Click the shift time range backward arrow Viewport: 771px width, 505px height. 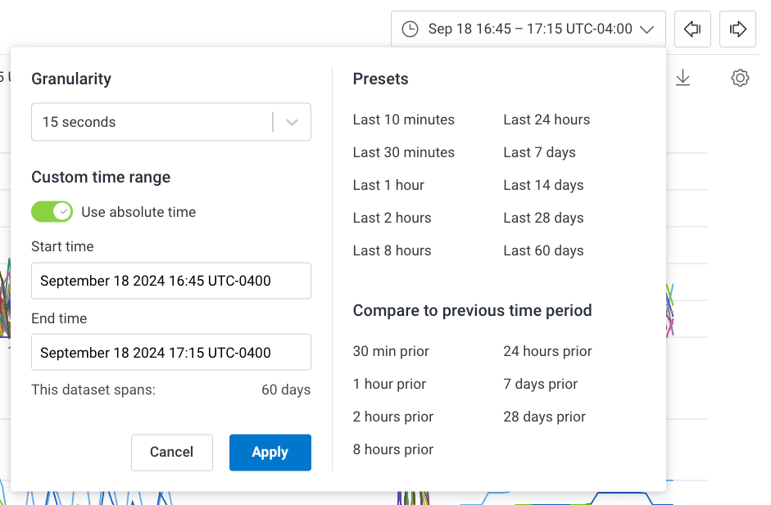(x=692, y=29)
